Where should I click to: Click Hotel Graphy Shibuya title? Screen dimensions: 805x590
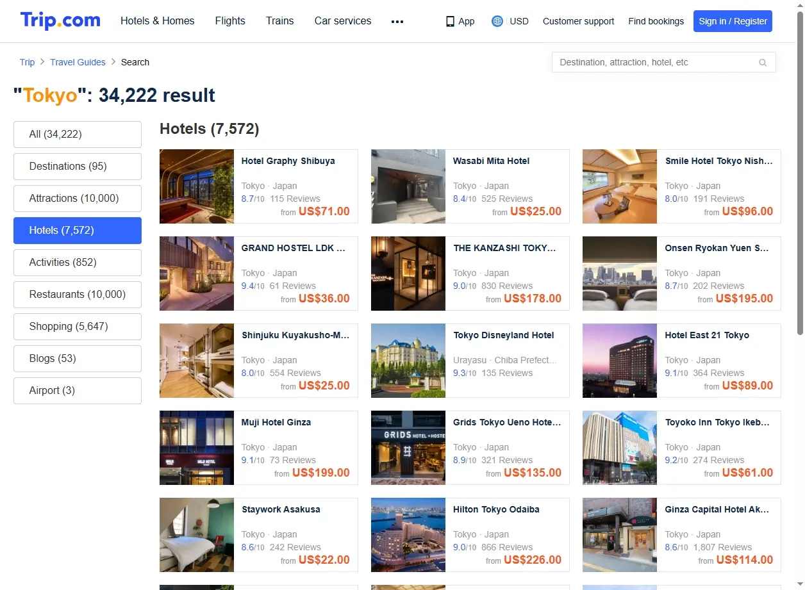pyautogui.click(x=288, y=161)
